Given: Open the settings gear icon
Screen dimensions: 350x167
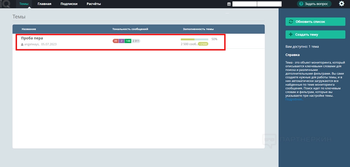Looking at the screenshot, I should click(341, 4).
